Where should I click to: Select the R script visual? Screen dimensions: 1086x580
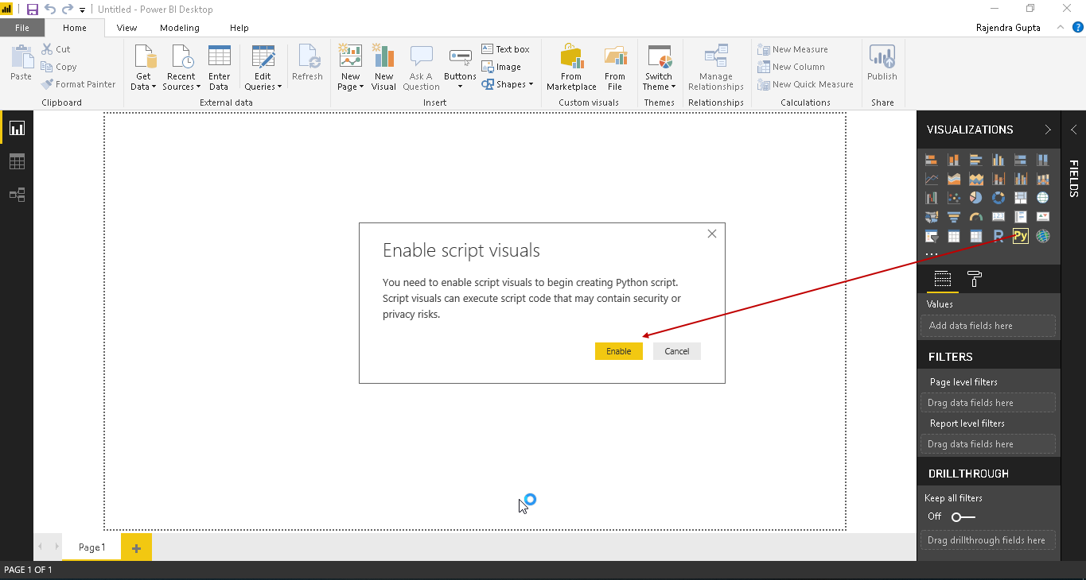point(998,236)
